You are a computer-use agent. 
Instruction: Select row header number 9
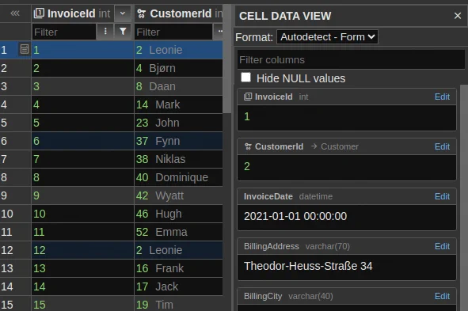(x=16, y=195)
